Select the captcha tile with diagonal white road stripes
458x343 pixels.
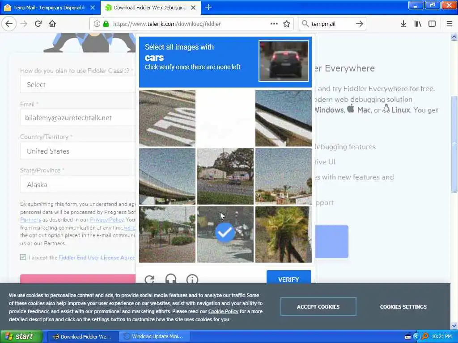point(283,118)
